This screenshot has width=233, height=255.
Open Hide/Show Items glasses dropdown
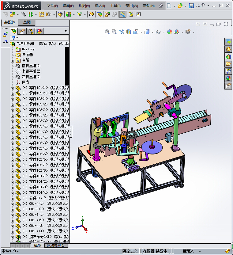click(x=164, y=32)
